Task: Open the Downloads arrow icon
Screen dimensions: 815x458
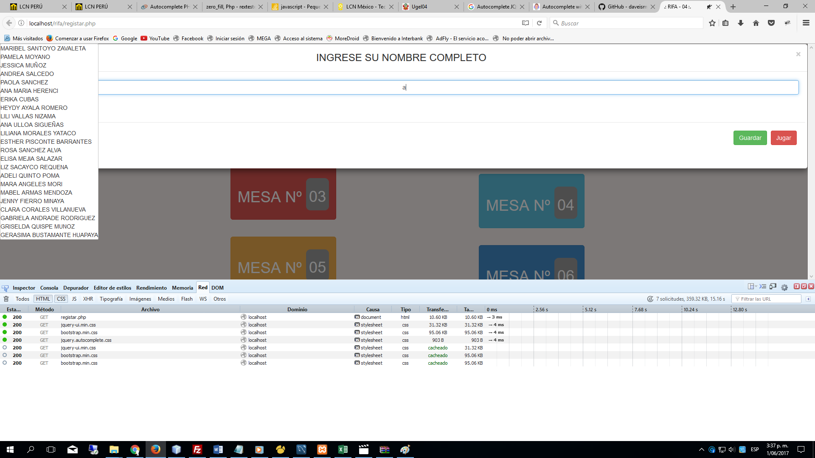Action: pos(741,23)
